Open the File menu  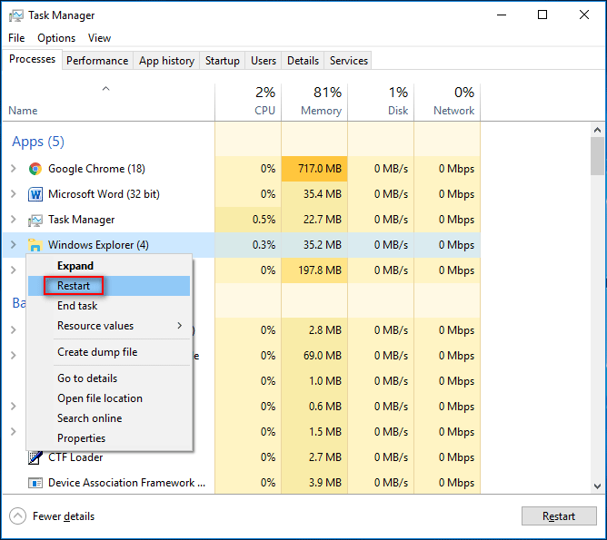click(16, 38)
